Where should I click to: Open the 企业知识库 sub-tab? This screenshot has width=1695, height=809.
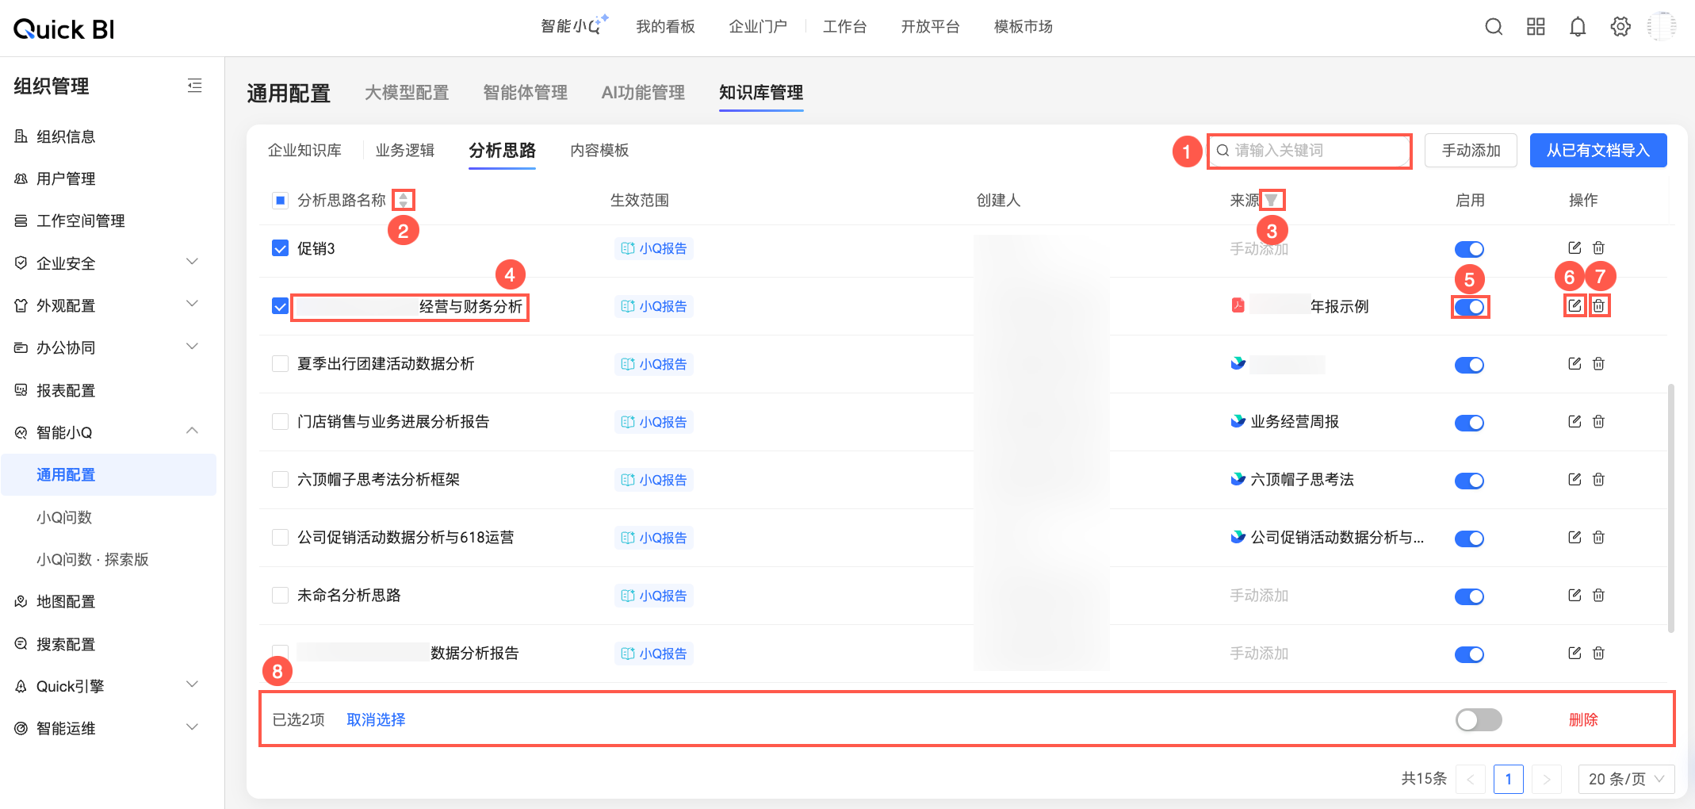click(304, 150)
